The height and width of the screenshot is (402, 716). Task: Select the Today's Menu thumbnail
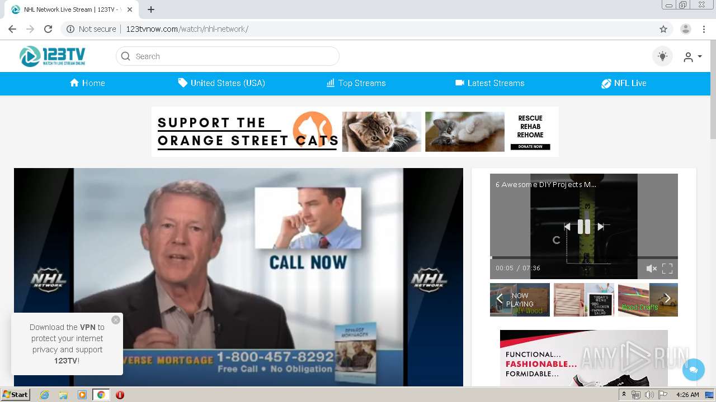click(x=584, y=300)
